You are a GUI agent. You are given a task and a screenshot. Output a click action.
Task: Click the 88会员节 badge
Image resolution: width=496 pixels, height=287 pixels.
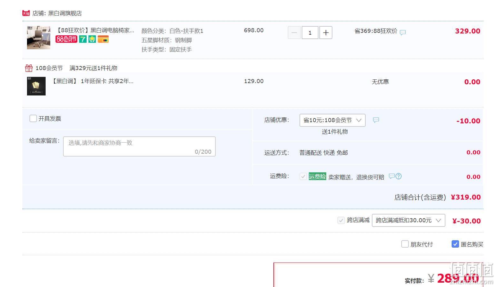(66, 39)
